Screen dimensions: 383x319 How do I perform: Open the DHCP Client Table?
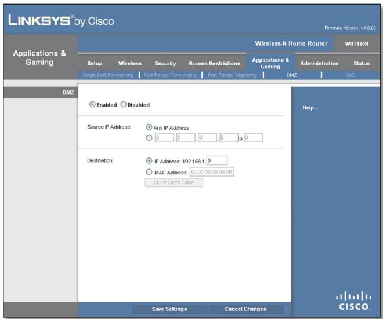pos(174,182)
